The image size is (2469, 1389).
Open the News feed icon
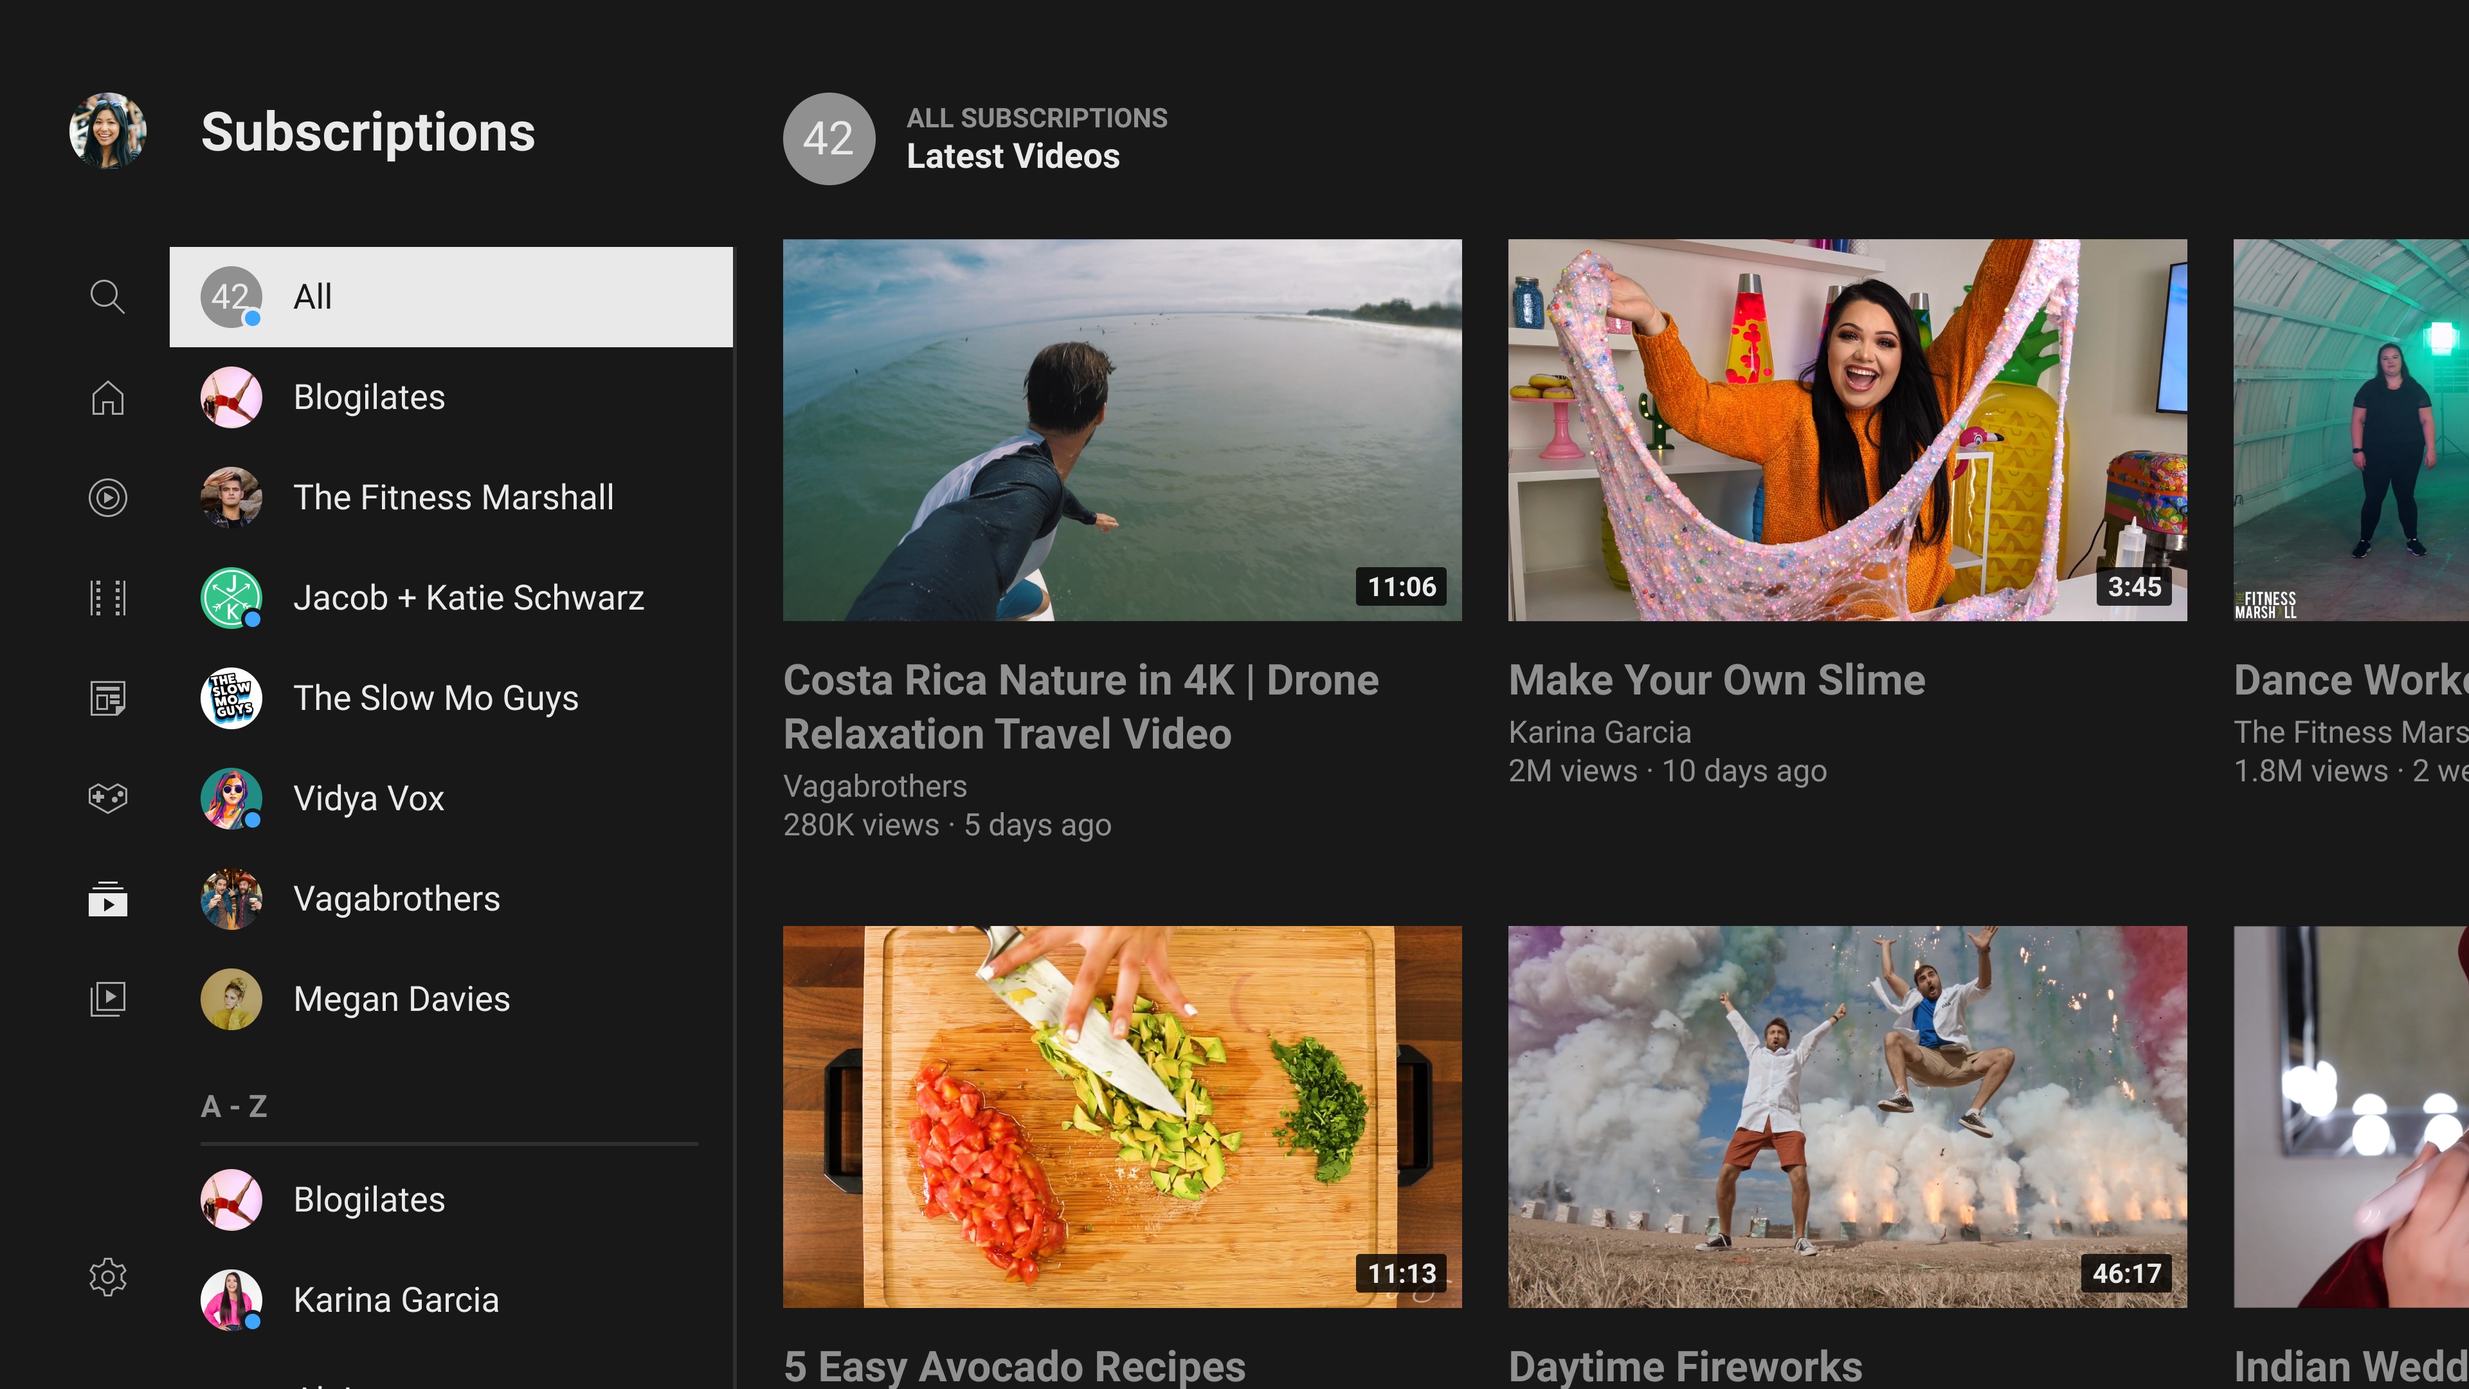pos(107,697)
